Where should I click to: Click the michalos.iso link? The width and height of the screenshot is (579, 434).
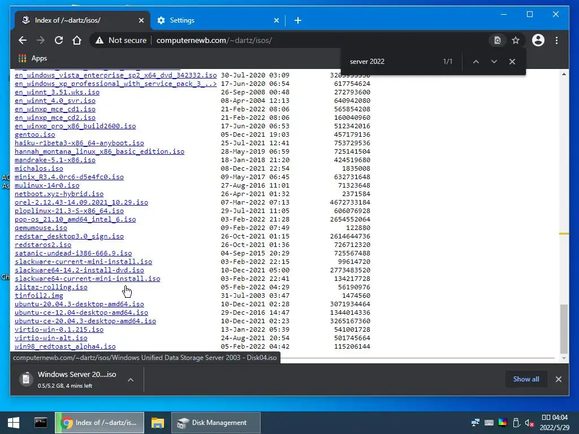[x=39, y=168]
